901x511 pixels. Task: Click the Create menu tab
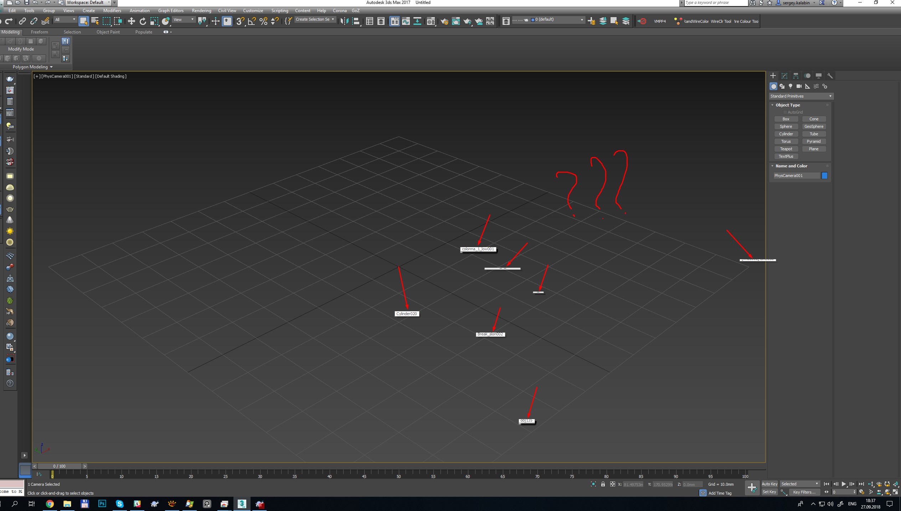[88, 11]
